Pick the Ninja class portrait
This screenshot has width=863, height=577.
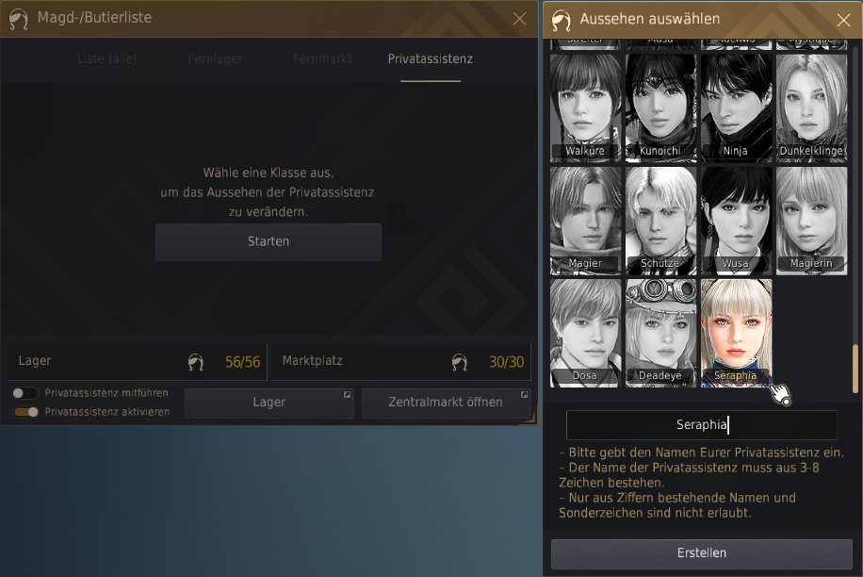pos(737,107)
